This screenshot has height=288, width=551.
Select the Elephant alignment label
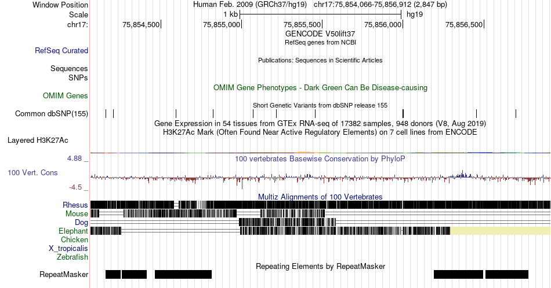click(x=74, y=231)
